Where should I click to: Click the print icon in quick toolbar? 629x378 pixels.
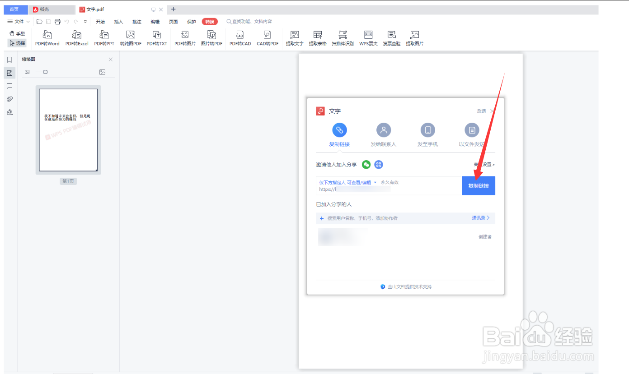pos(57,22)
